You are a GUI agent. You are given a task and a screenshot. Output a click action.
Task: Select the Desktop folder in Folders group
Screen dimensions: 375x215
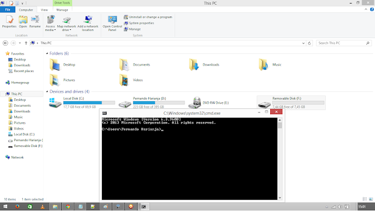pyautogui.click(x=63, y=65)
